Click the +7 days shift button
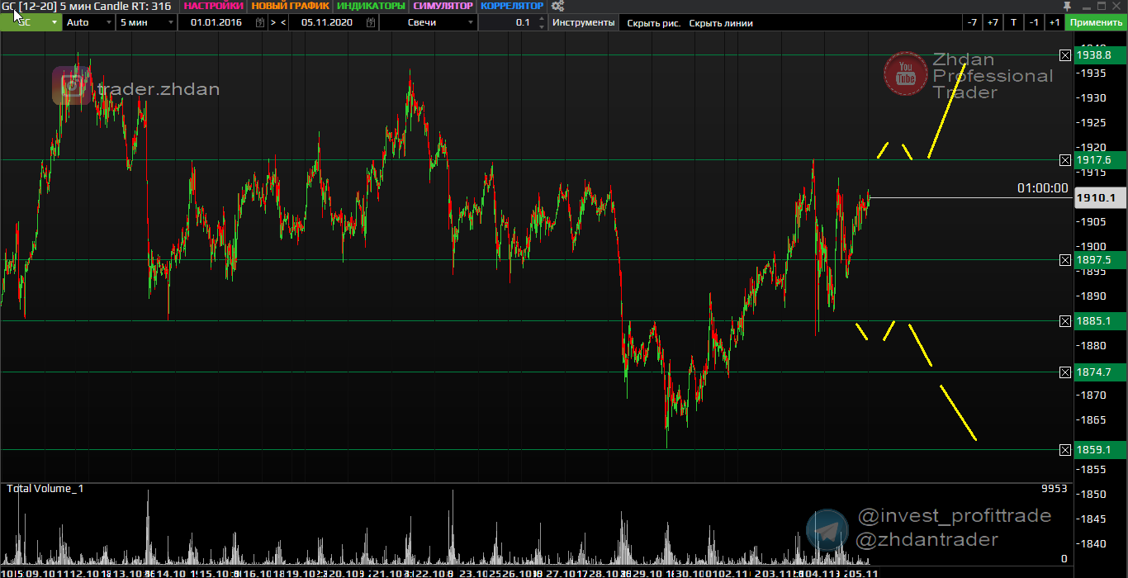The height and width of the screenshot is (578, 1128). (993, 22)
